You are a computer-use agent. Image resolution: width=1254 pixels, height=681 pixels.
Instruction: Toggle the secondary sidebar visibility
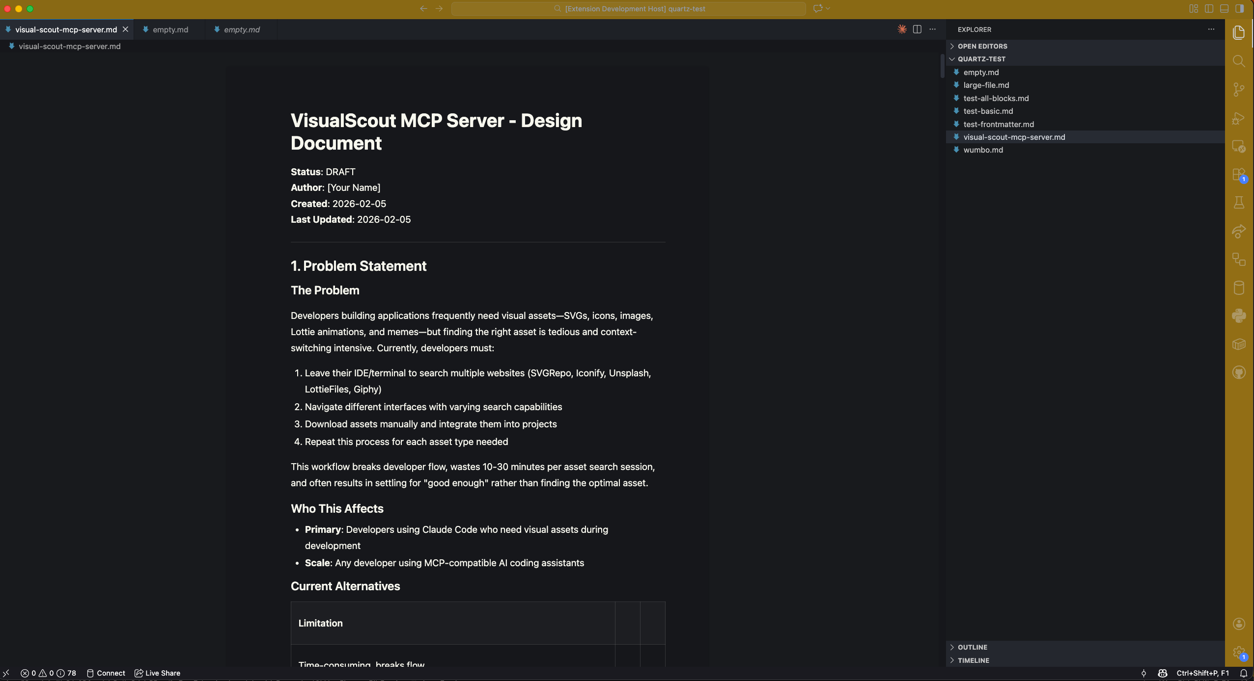click(1240, 8)
